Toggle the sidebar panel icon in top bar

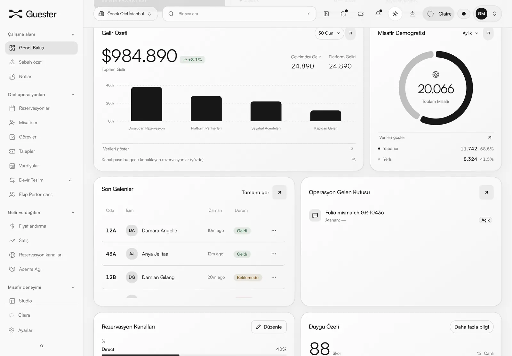(x=326, y=14)
